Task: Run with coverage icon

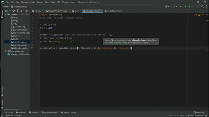Action: (193, 6)
